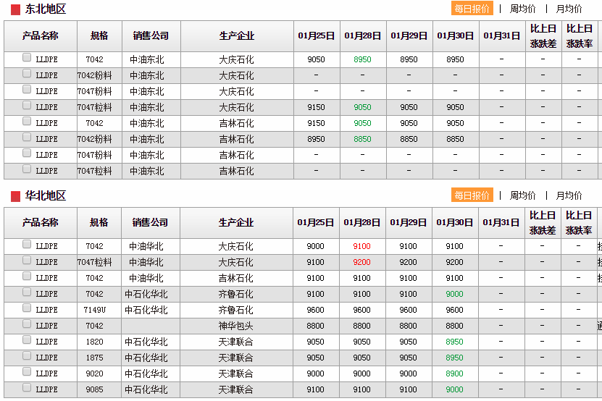Click 销售公司 header in 华北地区 table
The image size is (602, 401).
click(150, 222)
